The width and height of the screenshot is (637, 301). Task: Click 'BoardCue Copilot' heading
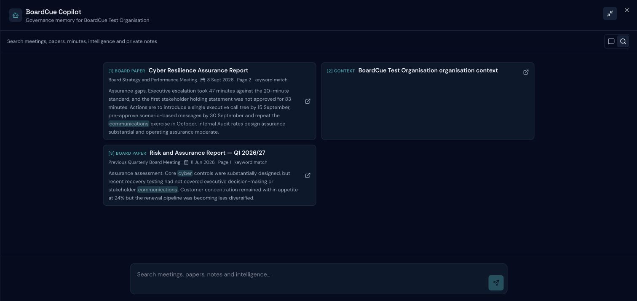[54, 12]
